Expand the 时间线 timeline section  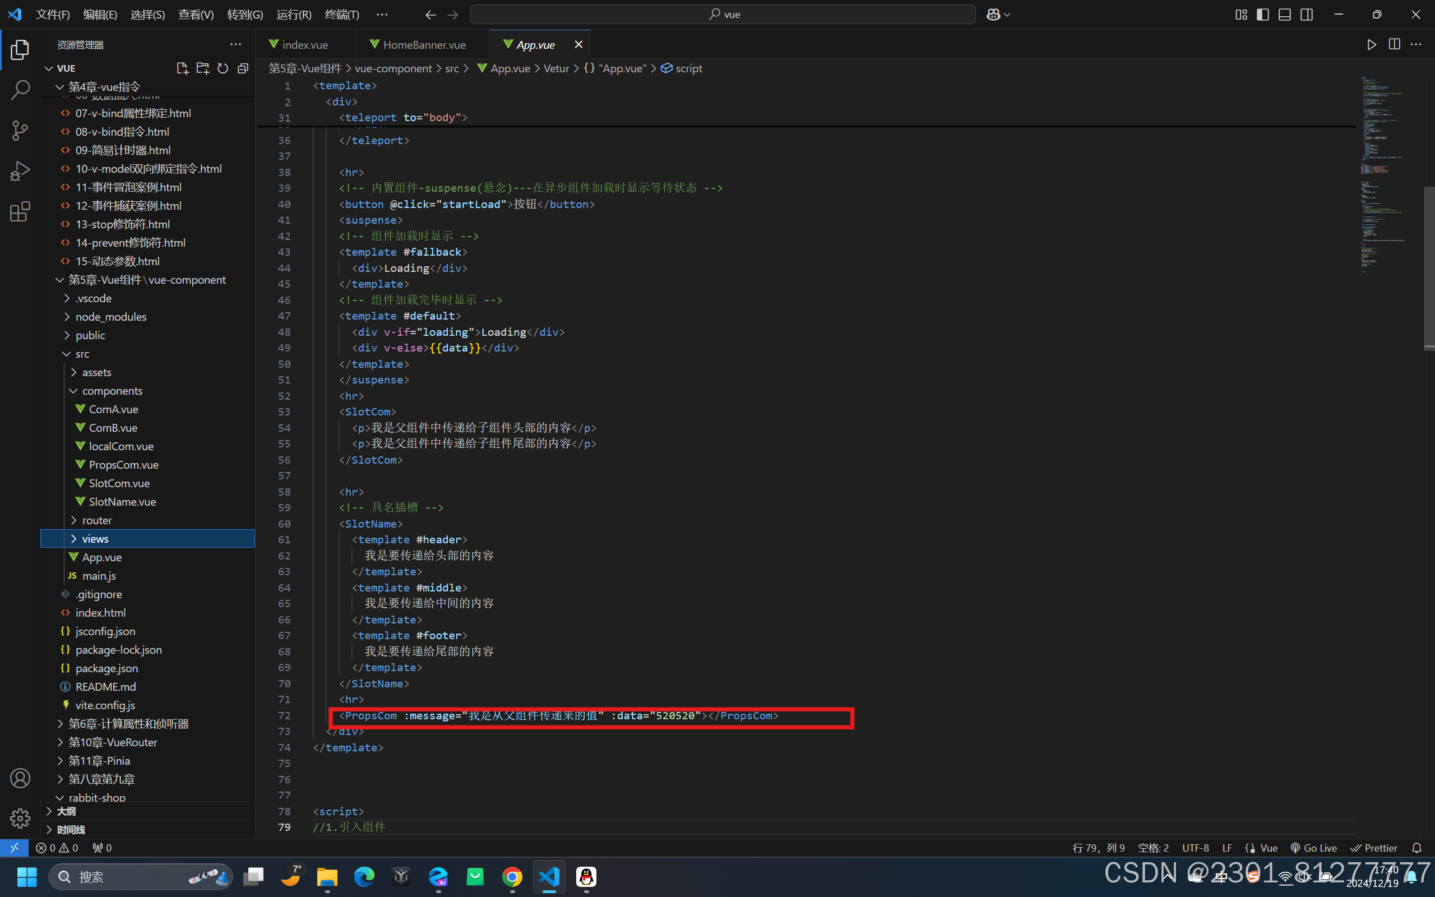pos(147,829)
